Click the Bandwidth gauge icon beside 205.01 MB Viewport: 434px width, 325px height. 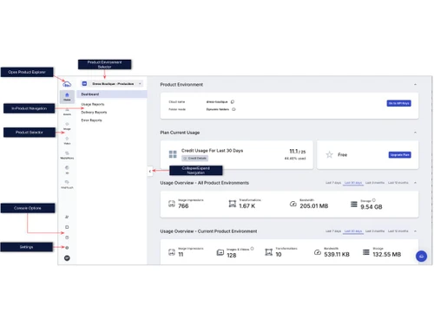(x=293, y=204)
